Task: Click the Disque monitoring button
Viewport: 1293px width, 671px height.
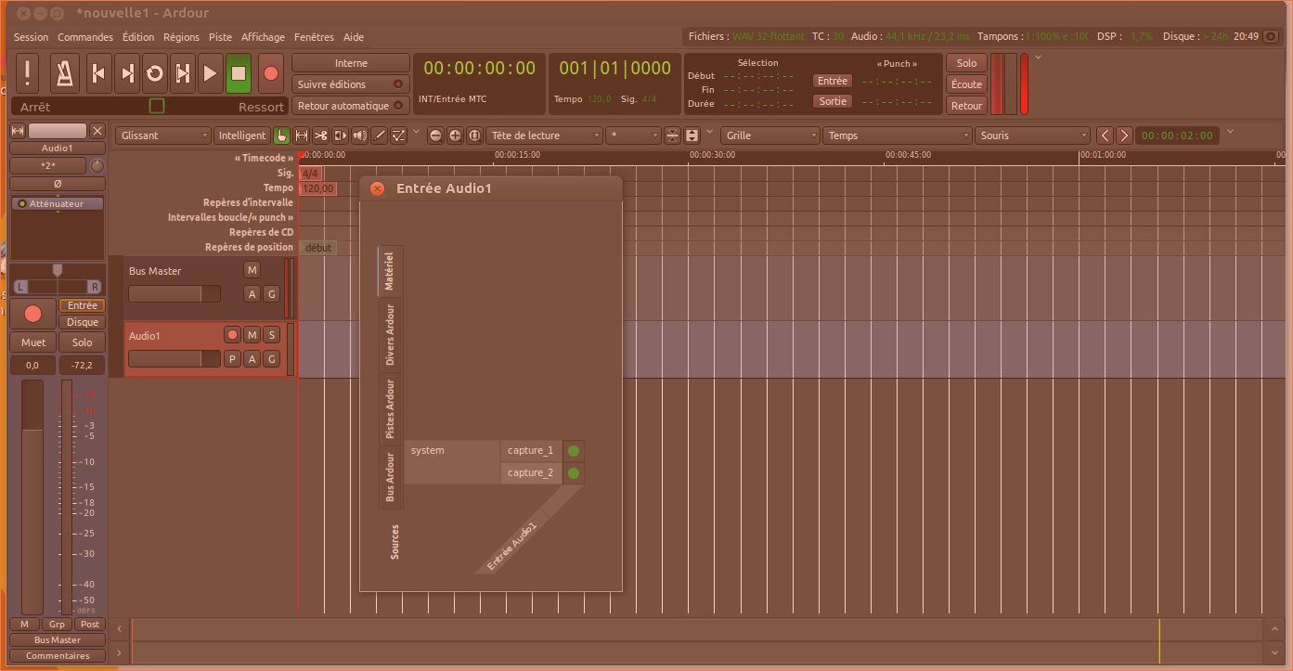Action: (x=82, y=322)
